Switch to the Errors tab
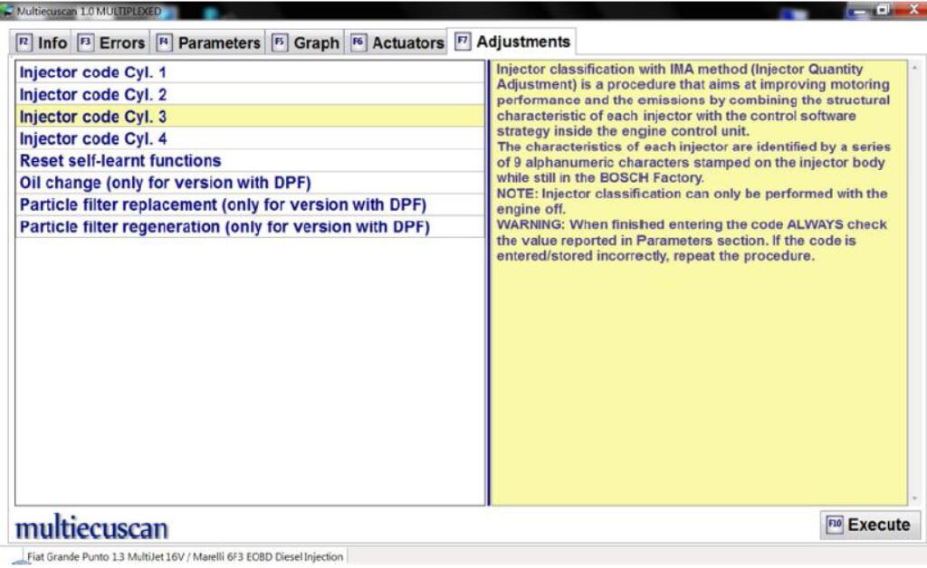Image resolution: width=927 pixels, height=568 pixels. pyautogui.click(x=110, y=43)
